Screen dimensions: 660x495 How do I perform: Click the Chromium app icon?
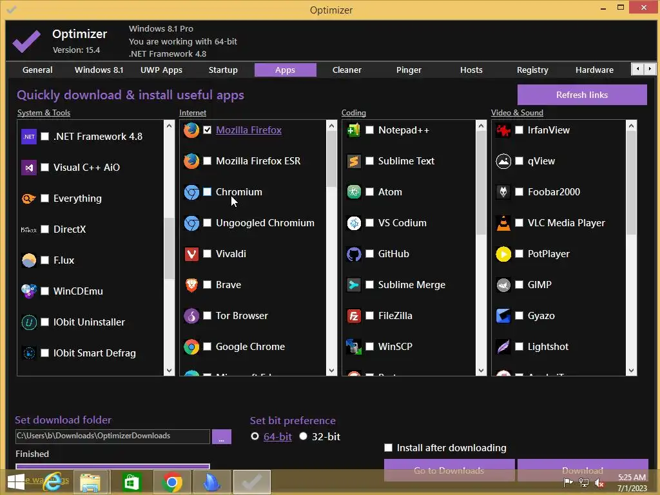191,192
